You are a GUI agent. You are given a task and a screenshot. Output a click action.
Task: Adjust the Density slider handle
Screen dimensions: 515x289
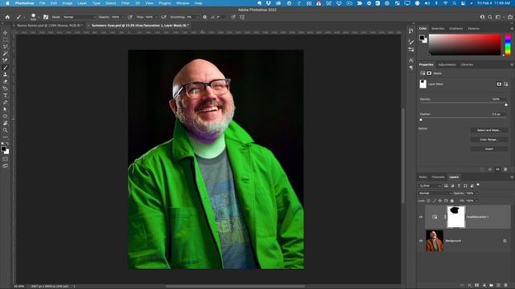click(x=506, y=105)
